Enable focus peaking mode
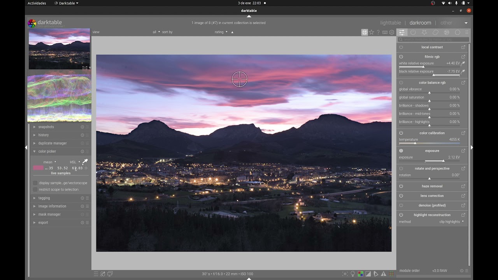Image resolution: width=498 pixels, height=280 pixels. point(345,274)
